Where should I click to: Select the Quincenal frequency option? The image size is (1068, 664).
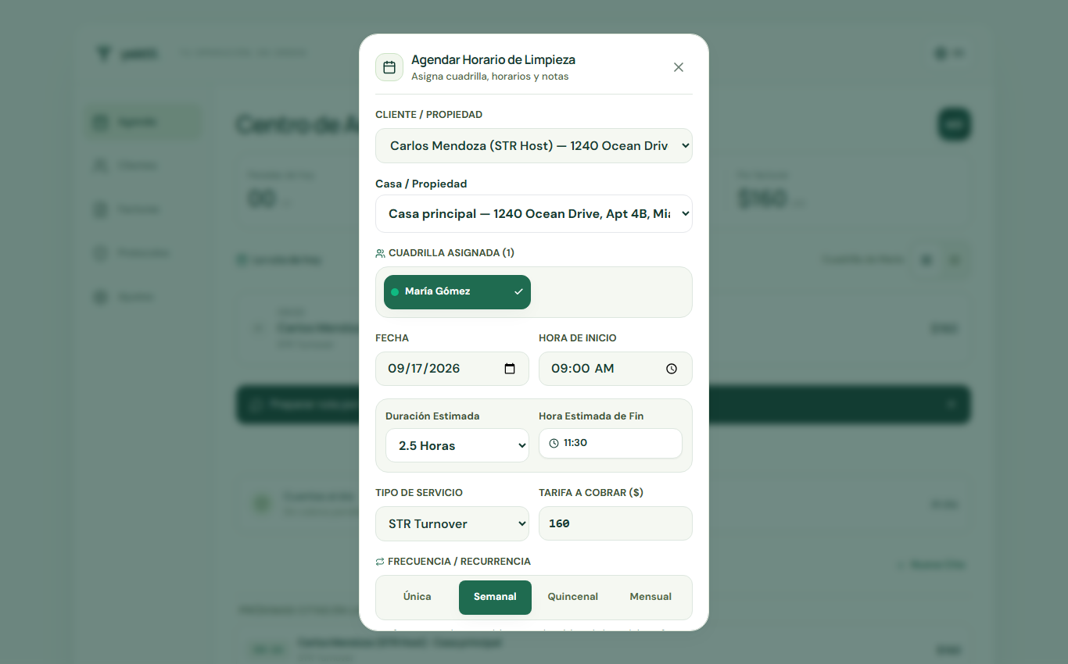[573, 597]
